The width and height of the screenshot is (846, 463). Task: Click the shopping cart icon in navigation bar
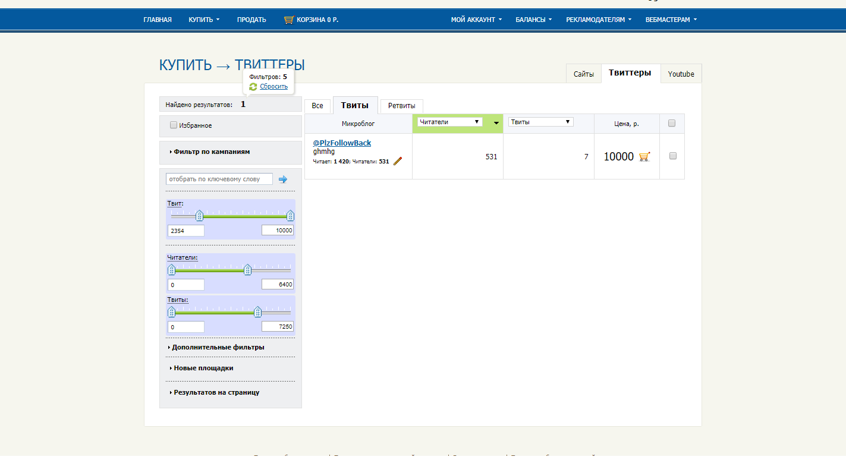289,20
